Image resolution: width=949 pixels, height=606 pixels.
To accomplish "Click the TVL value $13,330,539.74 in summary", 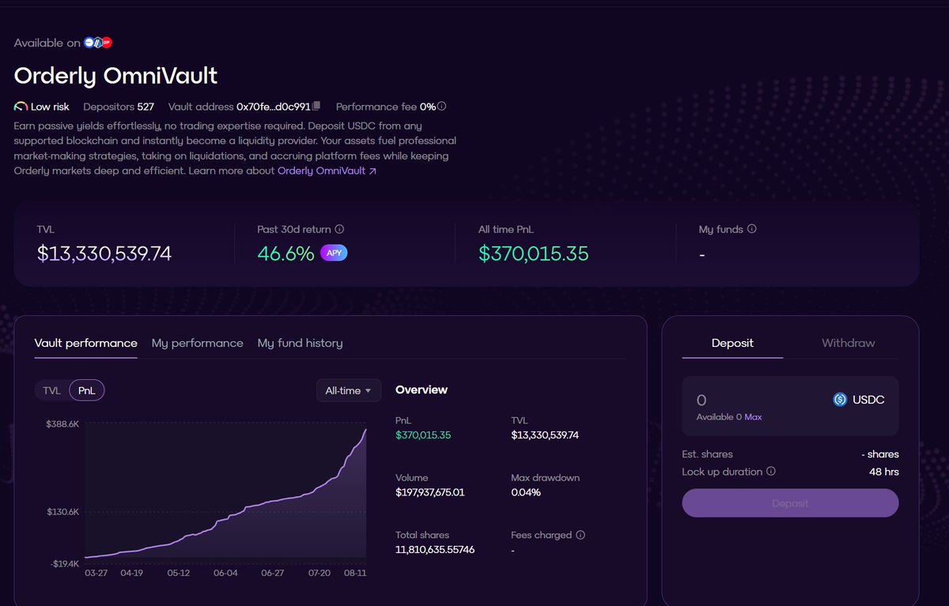I will (104, 254).
